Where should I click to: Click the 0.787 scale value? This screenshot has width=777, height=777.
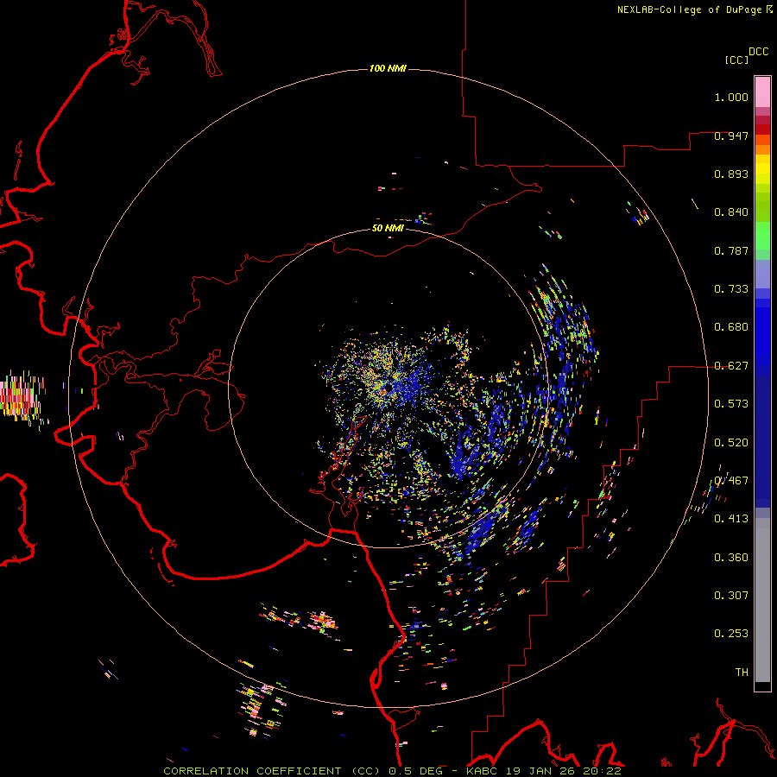(731, 250)
